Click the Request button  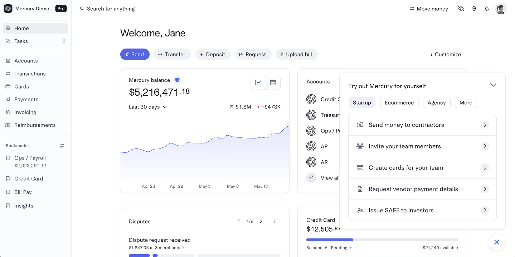[253, 54]
